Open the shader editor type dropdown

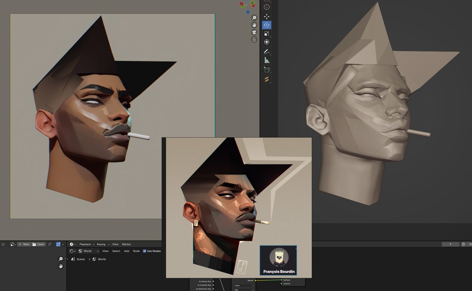pos(73,251)
